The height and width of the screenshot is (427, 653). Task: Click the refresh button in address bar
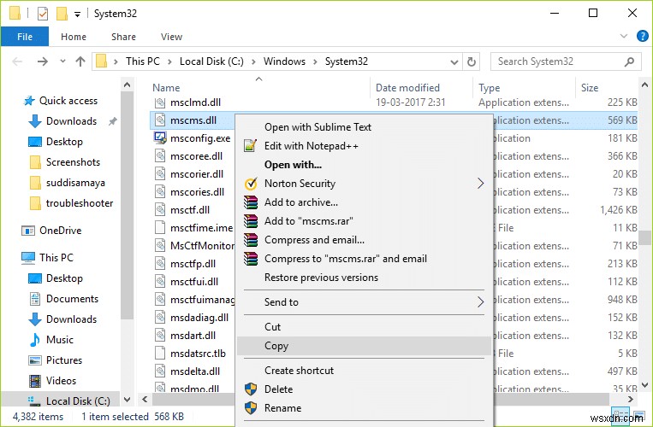tap(472, 61)
